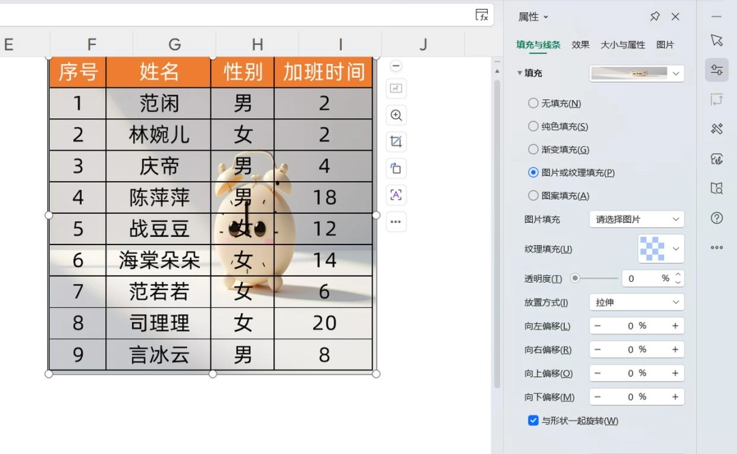Switch to the 大小与属性 tab
This screenshot has height=454, width=737.
623,44
